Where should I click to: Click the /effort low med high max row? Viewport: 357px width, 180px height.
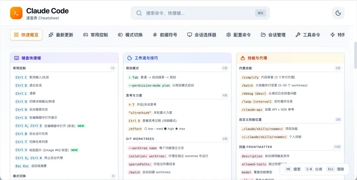(x=177, y=129)
